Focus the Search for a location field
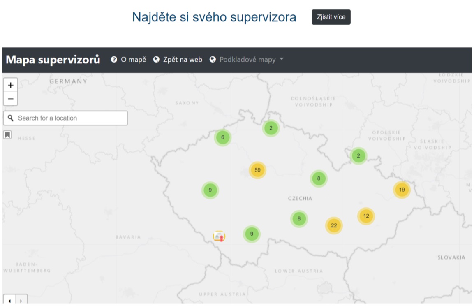Viewport: 474px width, 306px height. click(x=70, y=118)
